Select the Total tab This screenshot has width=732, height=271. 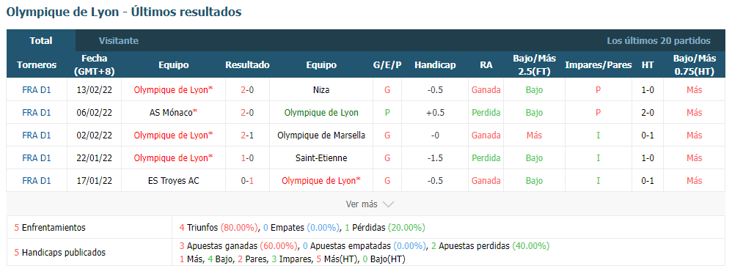[41, 40]
